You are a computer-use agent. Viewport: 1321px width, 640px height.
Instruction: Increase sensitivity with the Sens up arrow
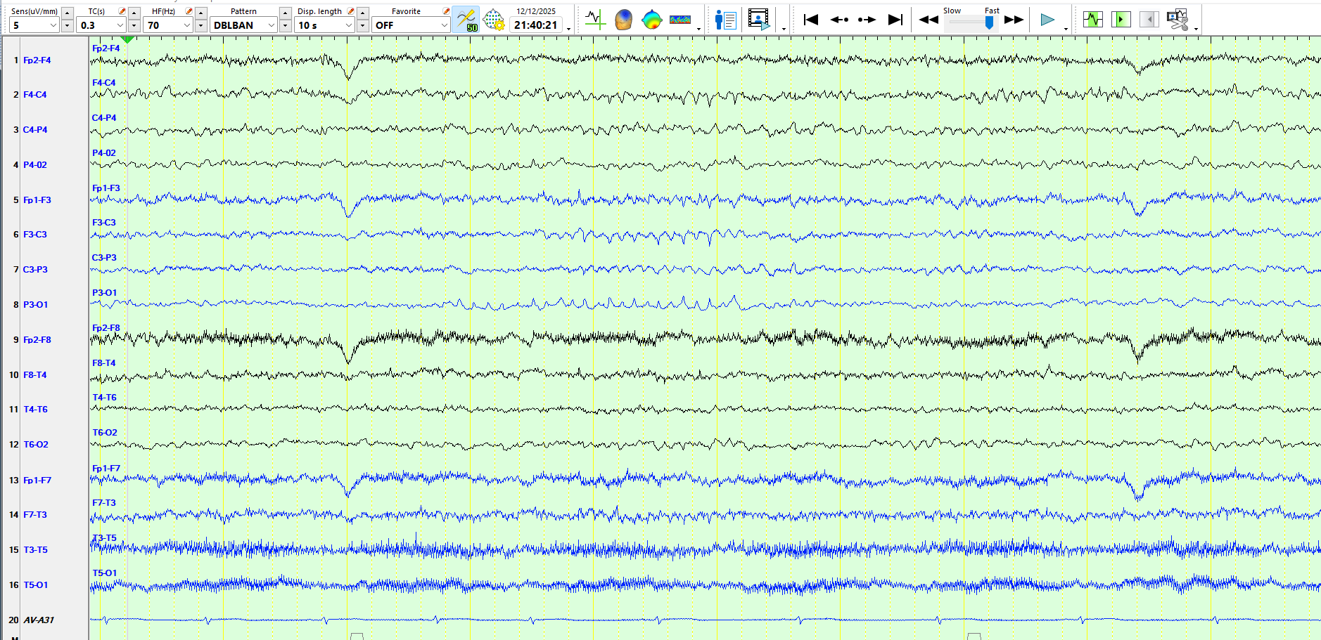(x=68, y=13)
